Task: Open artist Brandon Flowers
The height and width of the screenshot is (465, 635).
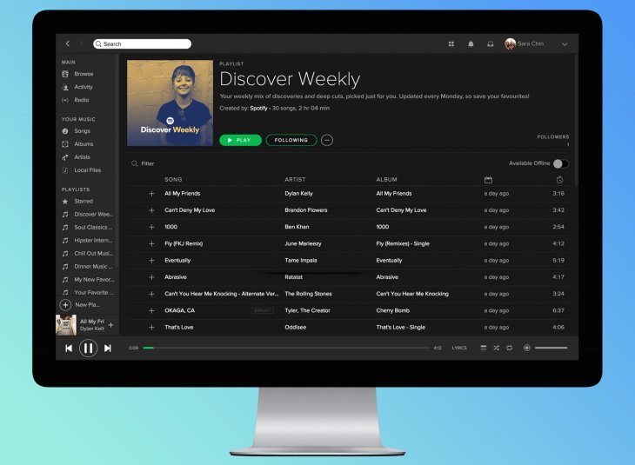Action: pos(305,210)
